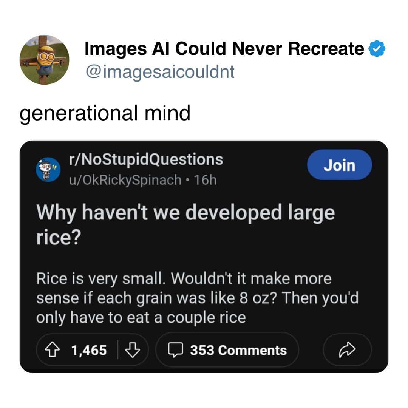The height and width of the screenshot is (408, 408).
Task: Visit u/OkRickySpinach's user profile
Action: point(125,180)
